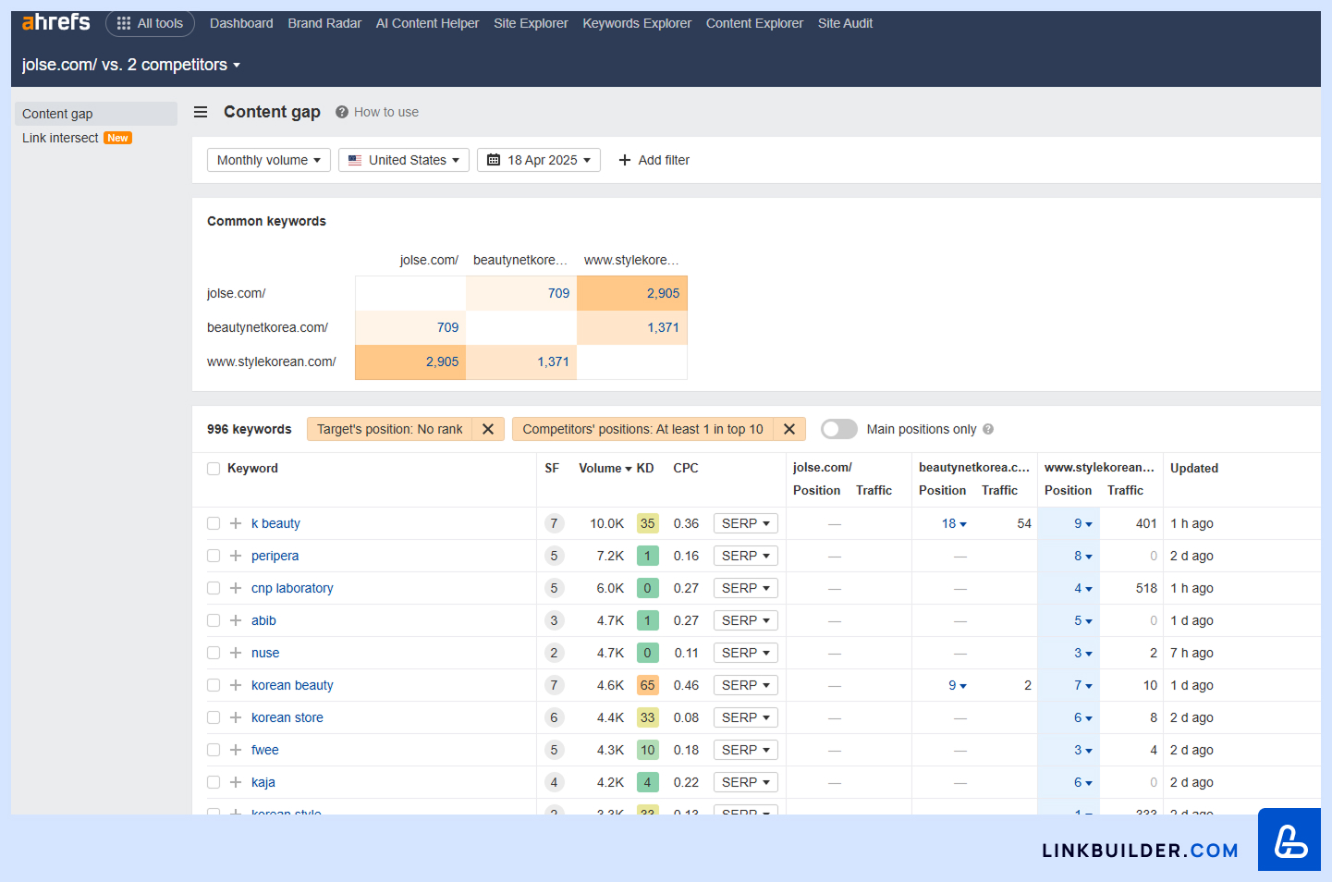Expand plus icon for cnp laboratory
The width and height of the screenshot is (1332, 882).
pyautogui.click(x=236, y=588)
